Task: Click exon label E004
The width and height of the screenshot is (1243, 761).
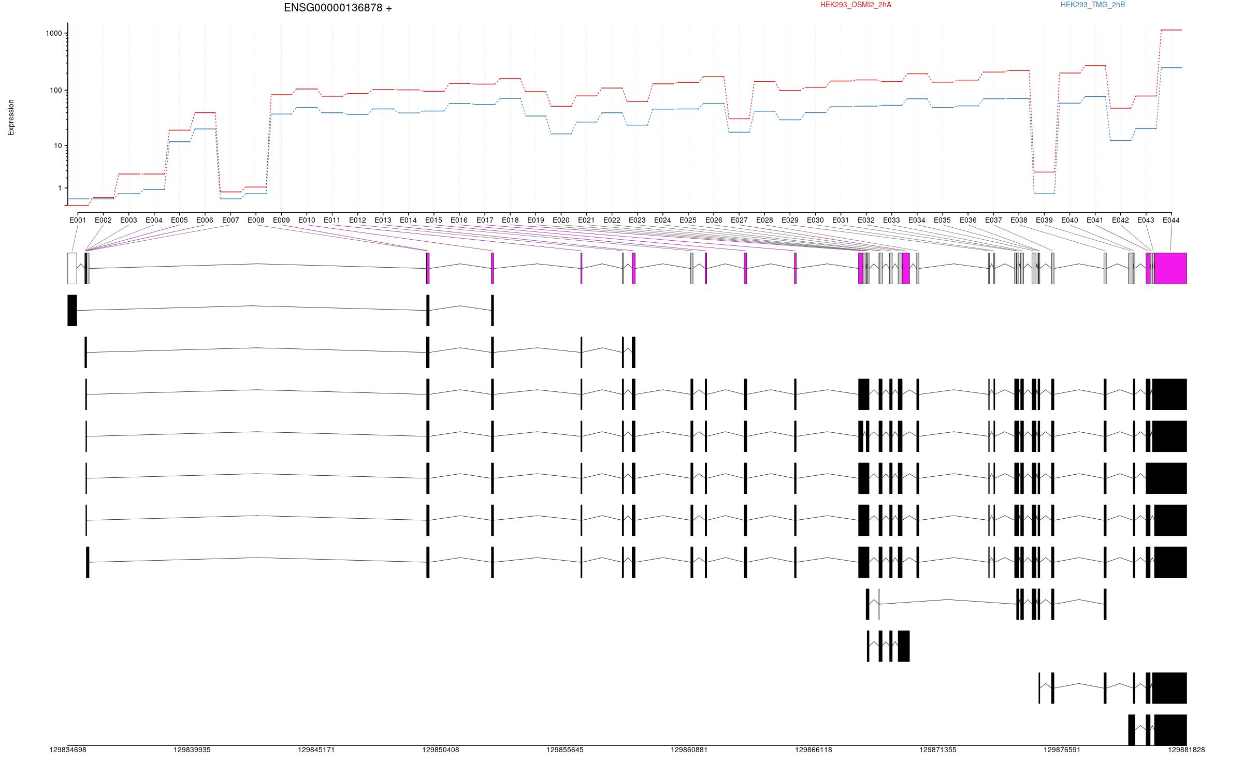Action: click(x=154, y=220)
